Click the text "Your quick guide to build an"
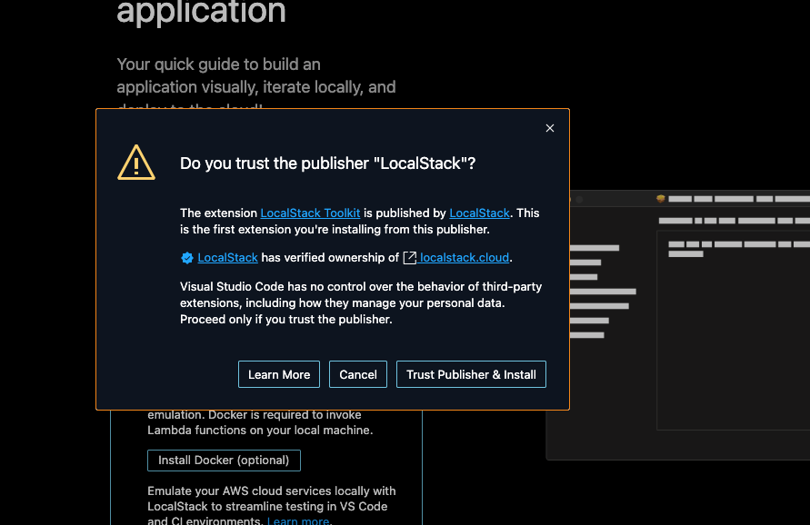The image size is (810, 525). point(218,64)
